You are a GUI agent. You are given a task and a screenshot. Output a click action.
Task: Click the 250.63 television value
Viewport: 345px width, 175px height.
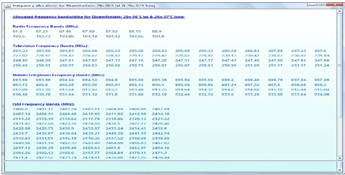90,65
